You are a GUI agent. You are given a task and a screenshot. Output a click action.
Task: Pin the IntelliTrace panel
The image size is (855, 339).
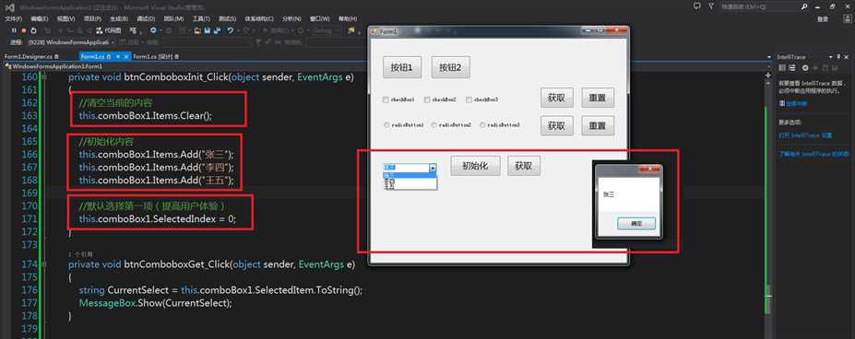click(838, 57)
